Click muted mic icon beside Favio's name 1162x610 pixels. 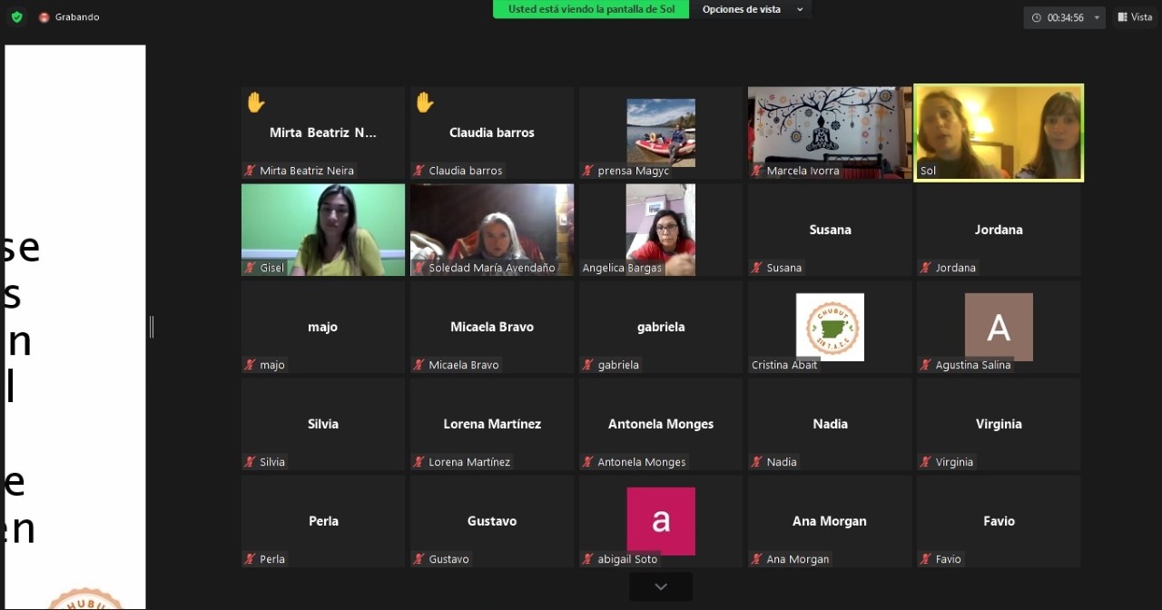pos(925,559)
